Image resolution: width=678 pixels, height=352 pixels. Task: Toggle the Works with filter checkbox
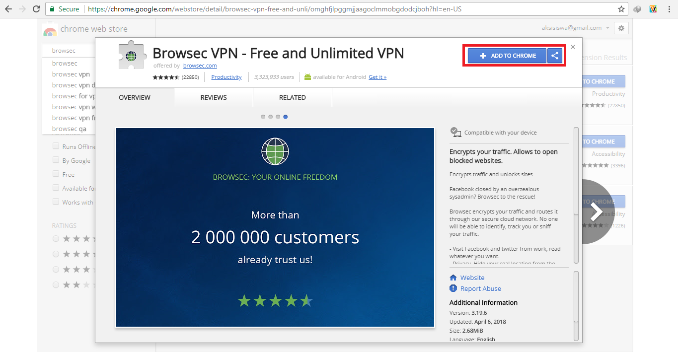coord(56,202)
